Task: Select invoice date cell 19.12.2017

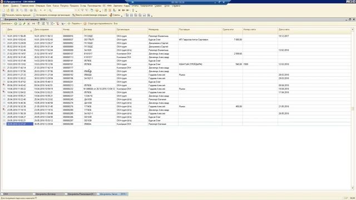Action: (x=314, y=36)
